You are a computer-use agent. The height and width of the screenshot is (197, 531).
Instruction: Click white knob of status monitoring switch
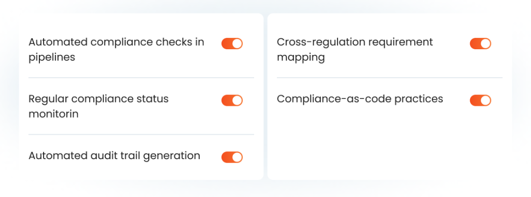click(x=237, y=101)
